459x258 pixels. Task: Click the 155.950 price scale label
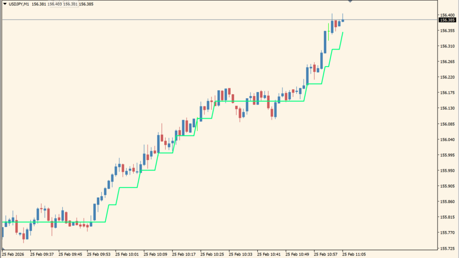[447, 171]
